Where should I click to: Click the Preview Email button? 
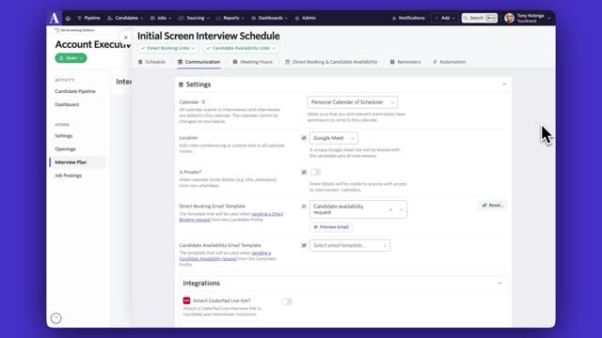[331, 227]
